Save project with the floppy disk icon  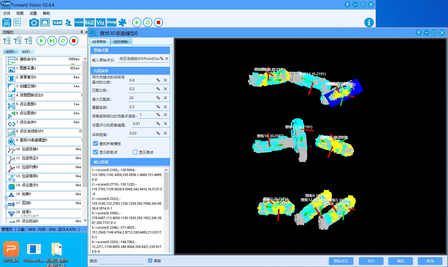coord(7,22)
